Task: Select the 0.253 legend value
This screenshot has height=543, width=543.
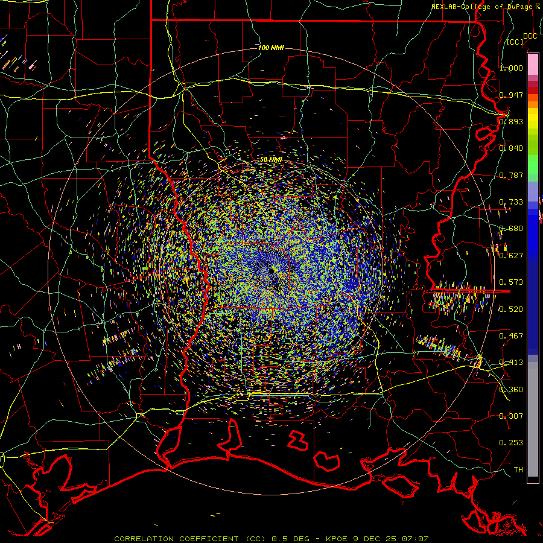Action: point(511,443)
